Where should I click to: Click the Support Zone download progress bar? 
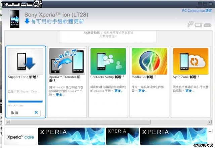[26, 102]
